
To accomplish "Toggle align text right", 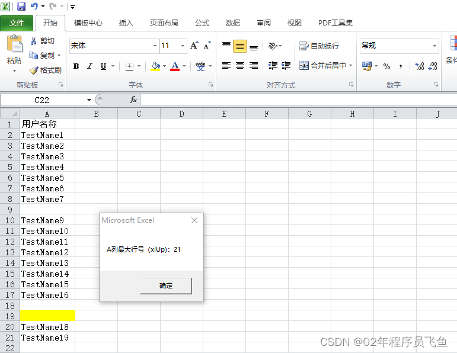I will coord(254,66).
